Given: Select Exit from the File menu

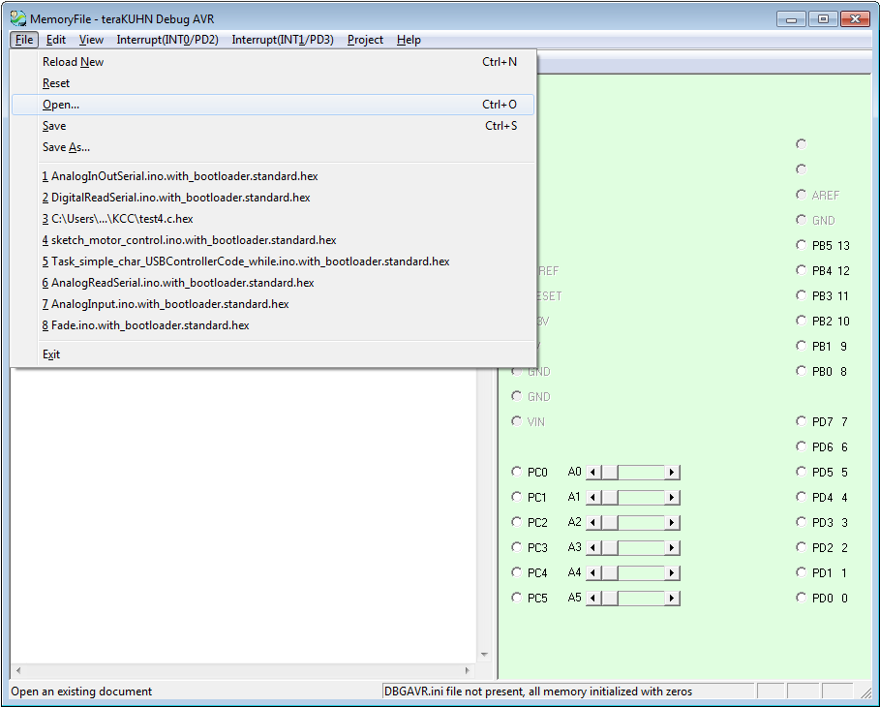Looking at the screenshot, I should click(x=51, y=354).
